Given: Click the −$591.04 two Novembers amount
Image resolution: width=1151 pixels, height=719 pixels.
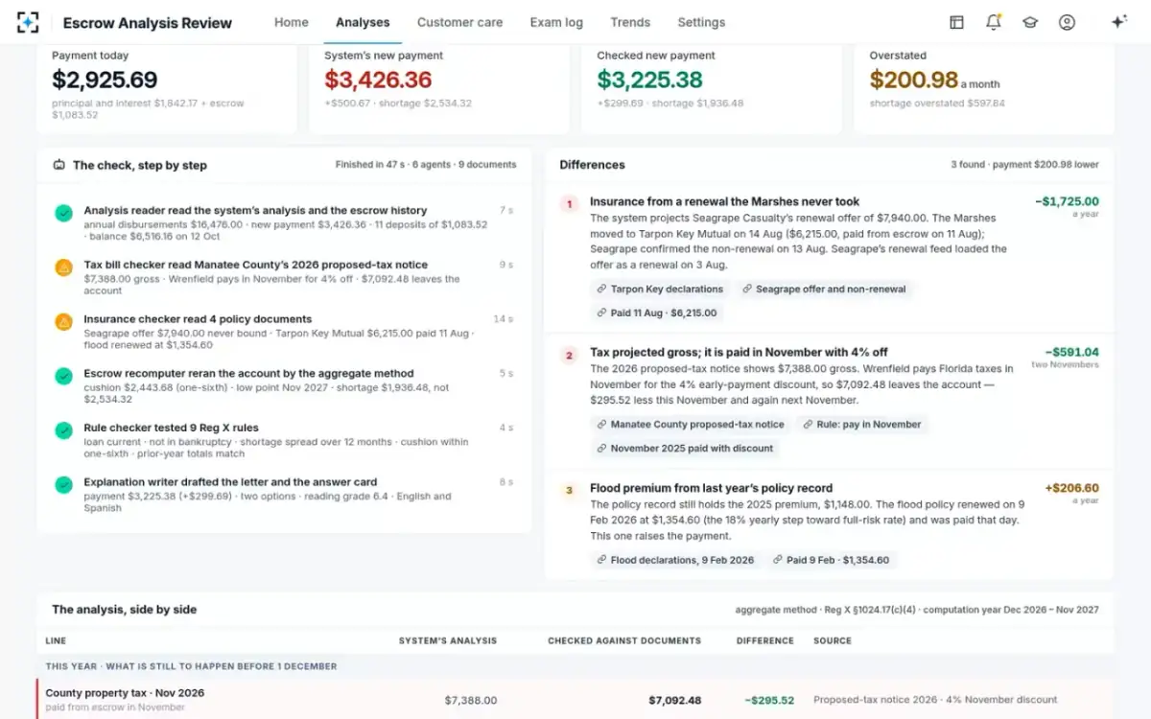Looking at the screenshot, I should click(1072, 352).
